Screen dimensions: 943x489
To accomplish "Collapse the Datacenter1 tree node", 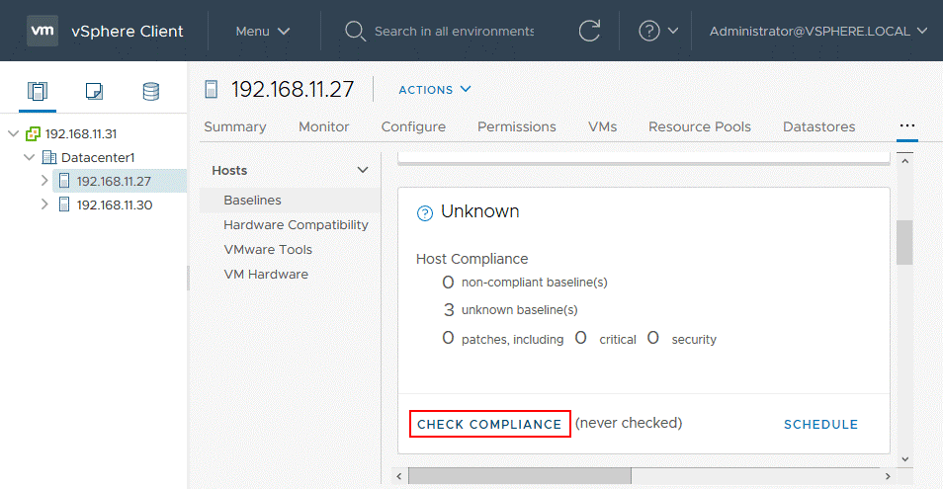I will (x=29, y=157).
